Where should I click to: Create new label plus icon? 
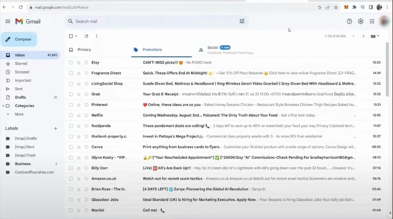point(55,128)
